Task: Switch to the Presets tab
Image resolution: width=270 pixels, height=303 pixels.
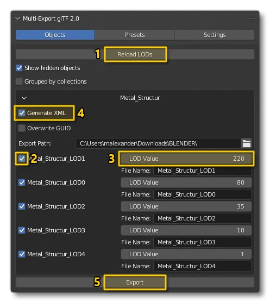Action: point(135,35)
